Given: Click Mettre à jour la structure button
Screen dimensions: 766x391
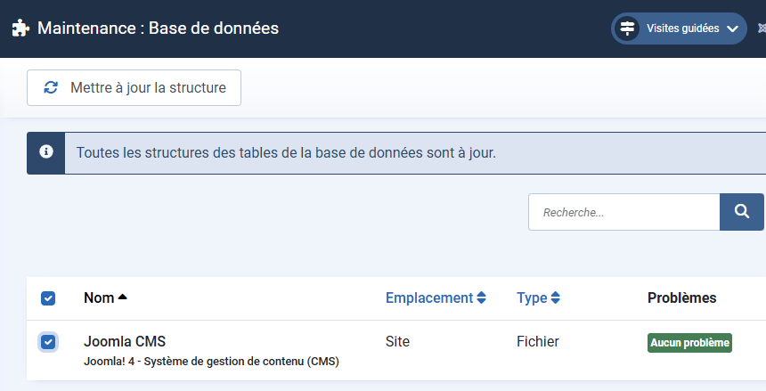Looking at the screenshot, I should (134, 87).
